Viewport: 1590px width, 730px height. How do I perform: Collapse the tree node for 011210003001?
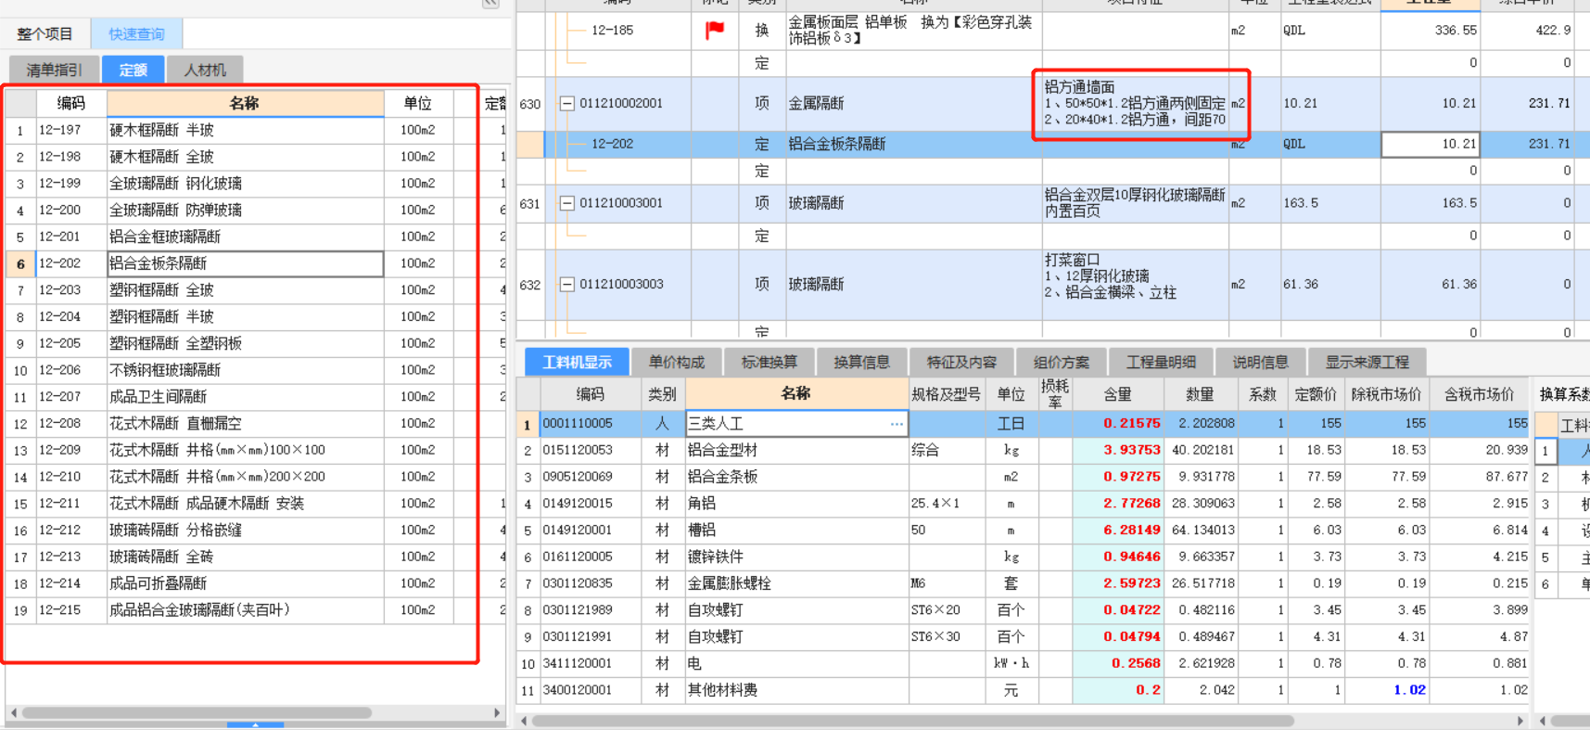pyautogui.click(x=566, y=203)
